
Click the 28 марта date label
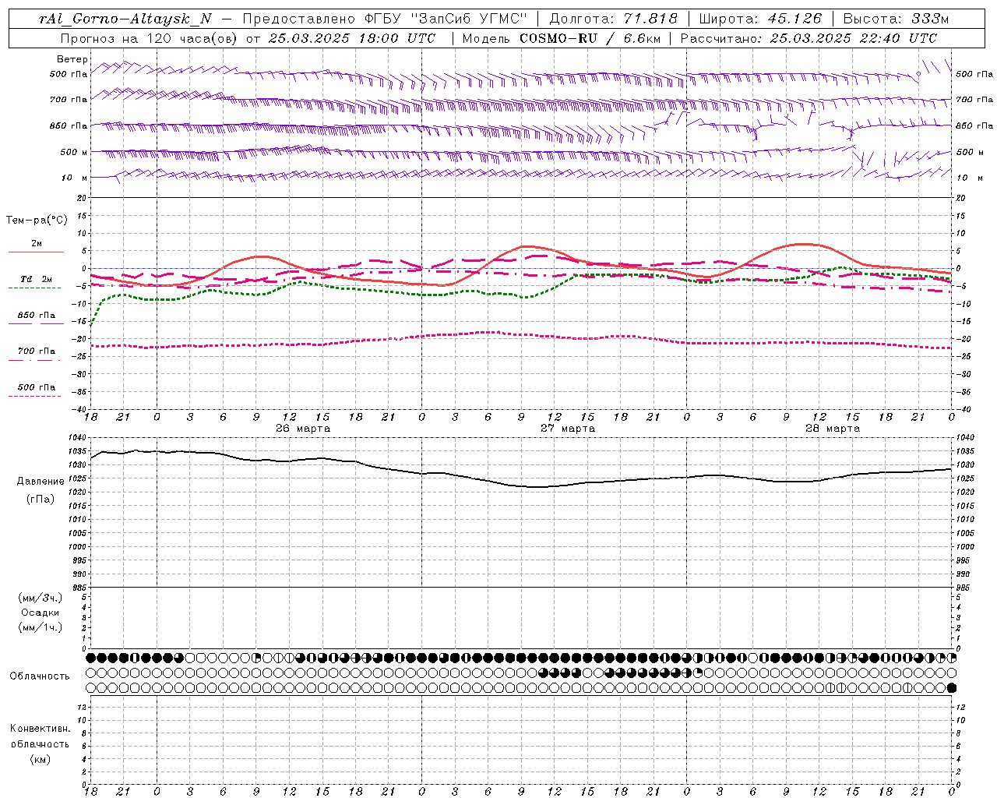(833, 429)
